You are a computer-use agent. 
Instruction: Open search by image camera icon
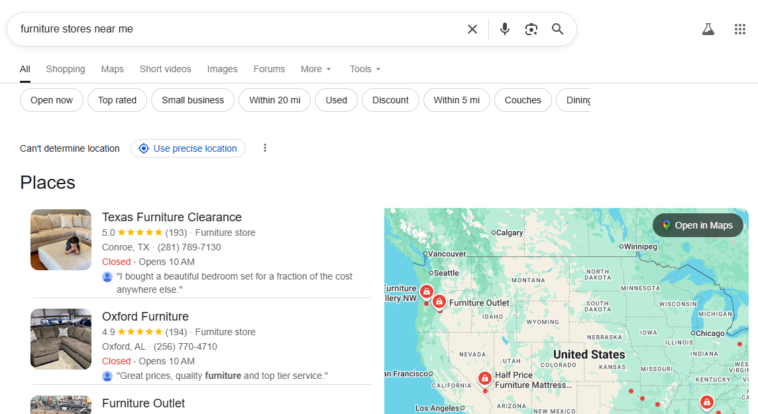531,29
